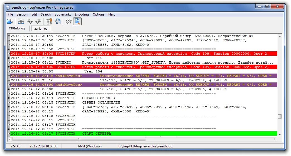Select purple 12:06:00 hnd<MoveDoc> line
The width and height of the screenshot is (291, 156).
click(x=144, y=85)
